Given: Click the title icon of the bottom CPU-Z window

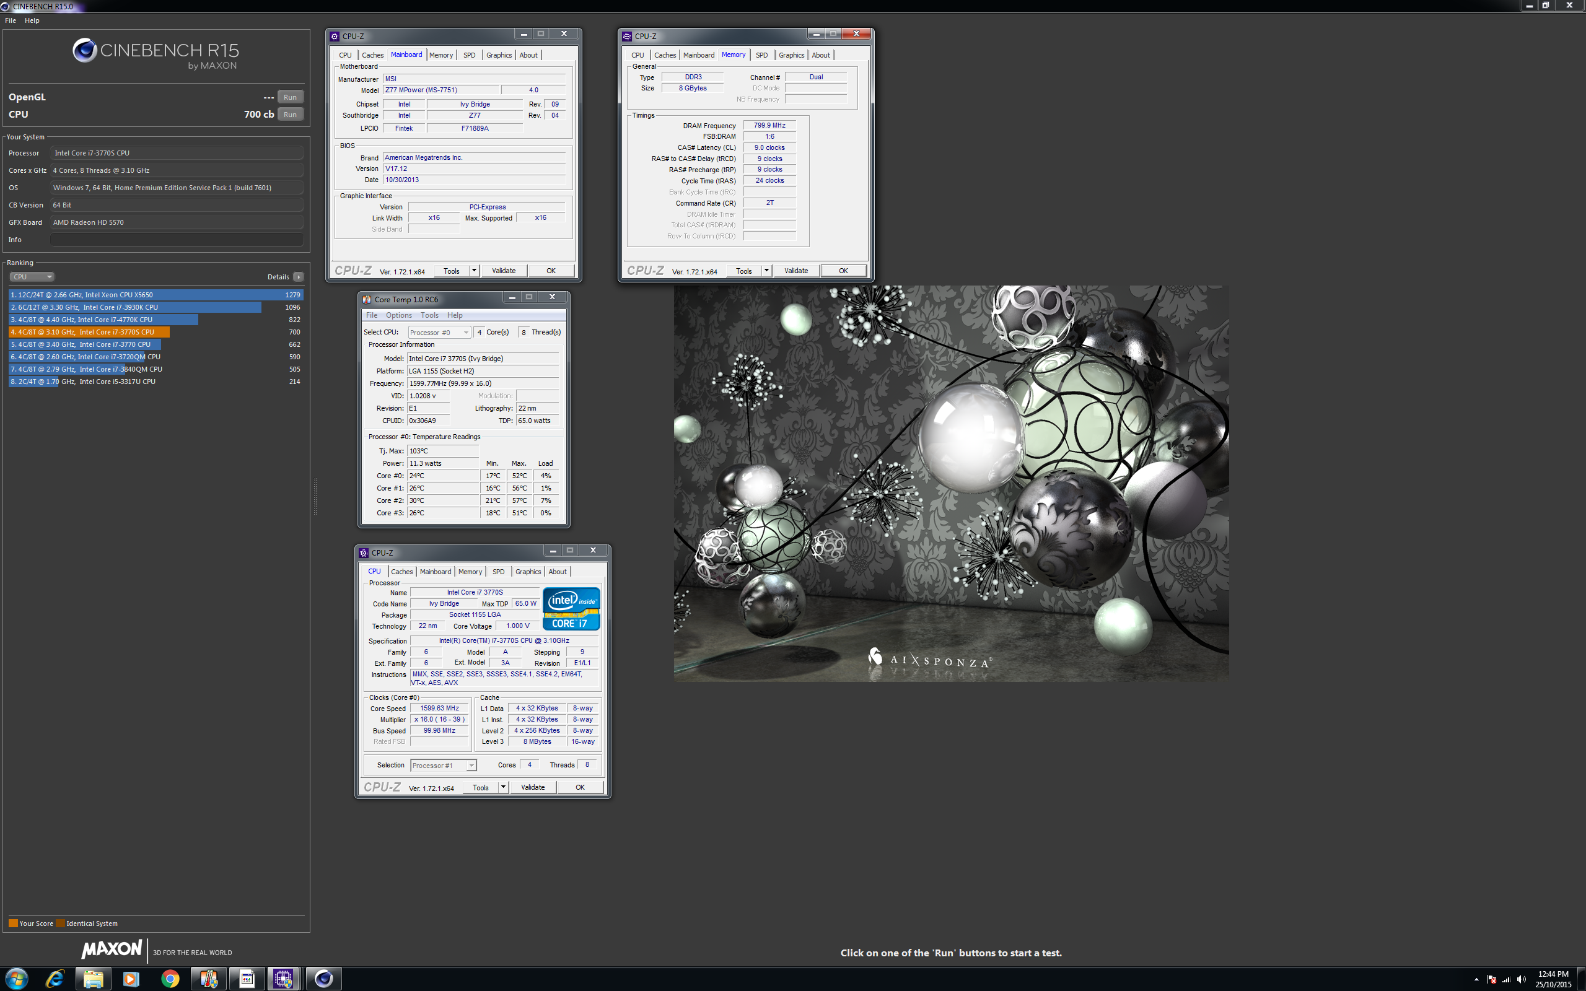Looking at the screenshot, I should [x=364, y=552].
